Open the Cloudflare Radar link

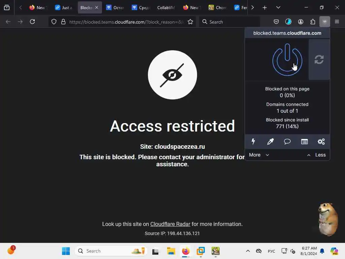170,224
